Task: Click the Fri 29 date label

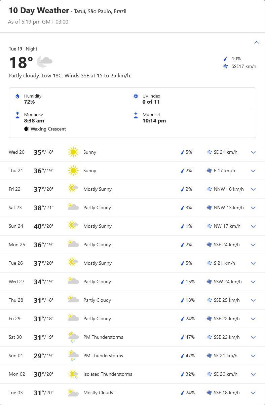Action: tap(15, 319)
